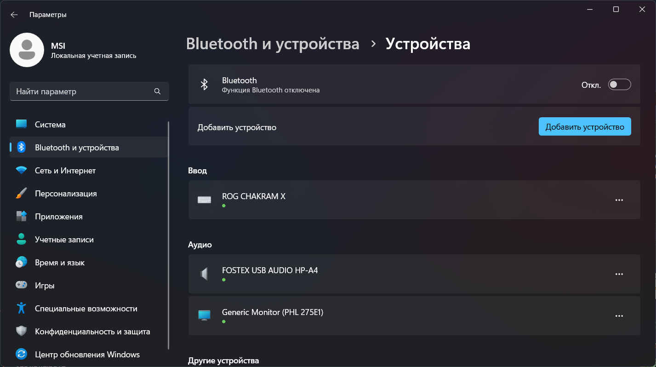Navigate to Приложения settings
Viewport: 656px width, 367px height.
pyautogui.click(x=89, y=217)
